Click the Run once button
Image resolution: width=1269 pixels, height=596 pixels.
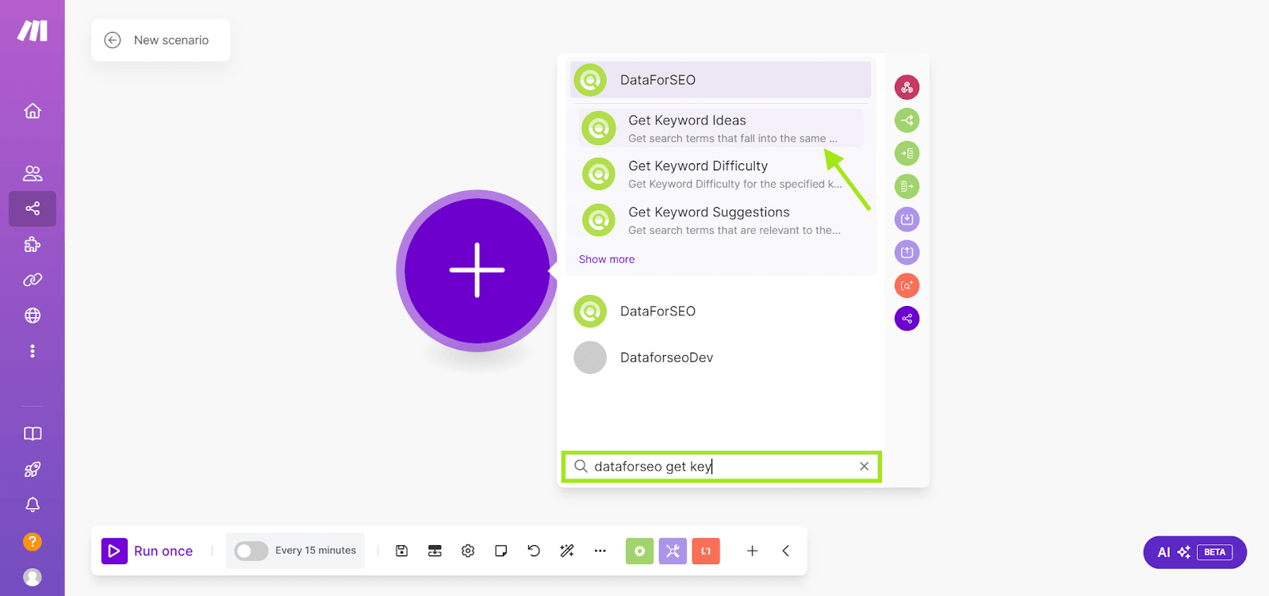[x=148, y=551]
